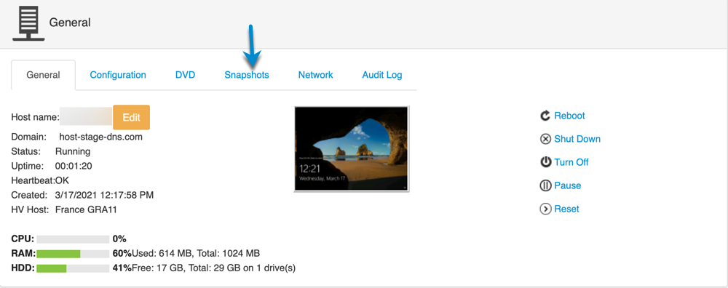View the Audit Log tab
This screenshot has width=728, height=288.
(382, 75)
